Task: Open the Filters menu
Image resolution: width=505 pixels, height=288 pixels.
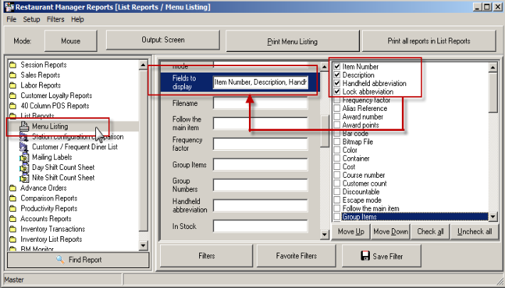Action: 55,19
